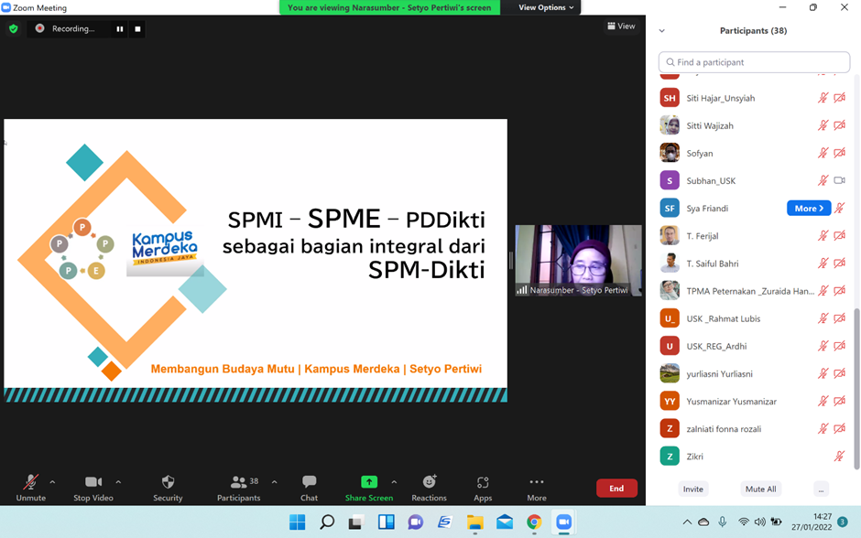Open Mail app from taskbar
This screenshot has height=538, width=861.
pyautogui.click(x=505, y=522)
